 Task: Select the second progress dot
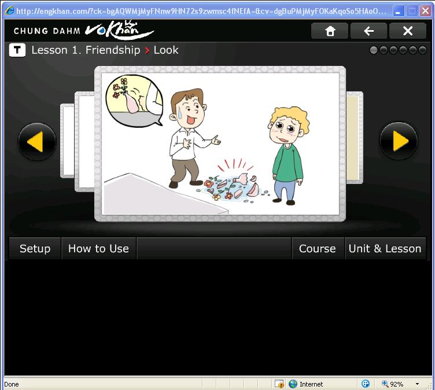(384, 50)
